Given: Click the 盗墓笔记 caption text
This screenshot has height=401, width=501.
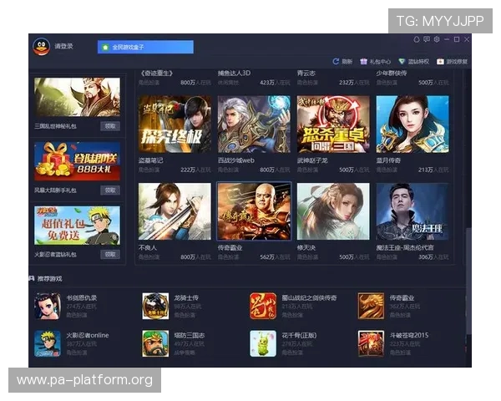Looking at the screenshot, I should point(151,160).
